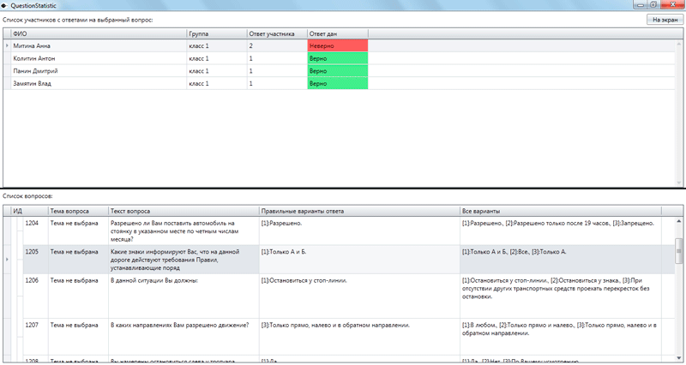Click the questions list scroll up arrow
Screen dimensions: 686x365
point(680,220)
